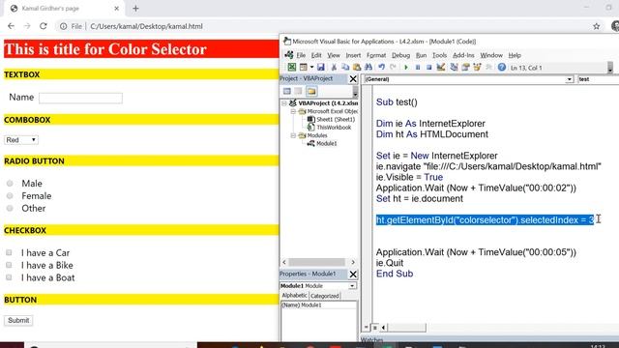Viewport: 619px width, 348px height.
Task: Open the Add-Ins menu
Action: [x=463, y=55]
